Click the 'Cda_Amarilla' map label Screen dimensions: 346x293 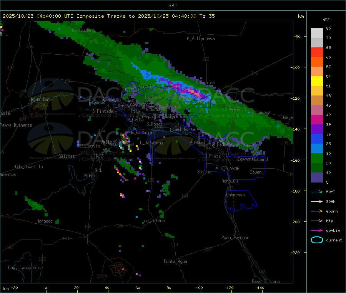pos(29,167)
